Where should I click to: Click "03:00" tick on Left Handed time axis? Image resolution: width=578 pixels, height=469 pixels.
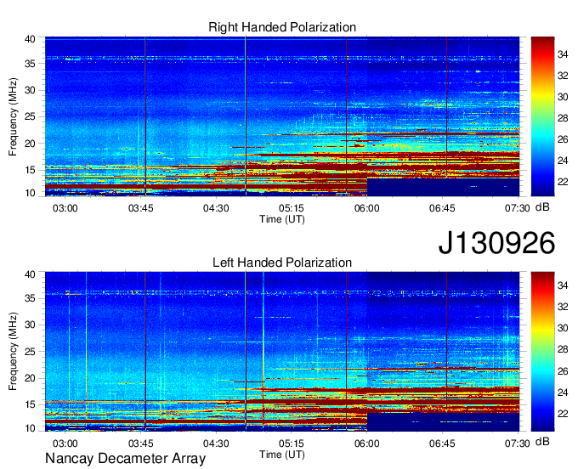coord(65,444)
